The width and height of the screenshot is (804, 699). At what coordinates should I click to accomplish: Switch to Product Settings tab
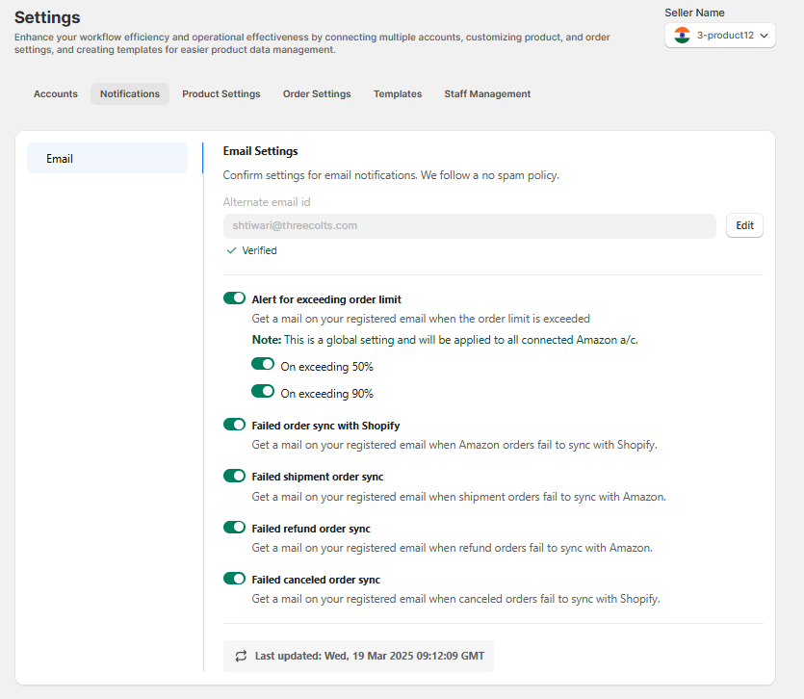pyautogui.click(x=221, y=93)
